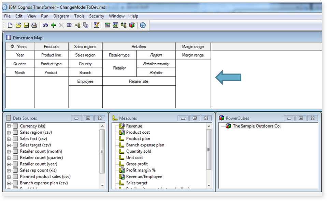Expand the Sales target (csv) node
327x201 pixels.
9,145
